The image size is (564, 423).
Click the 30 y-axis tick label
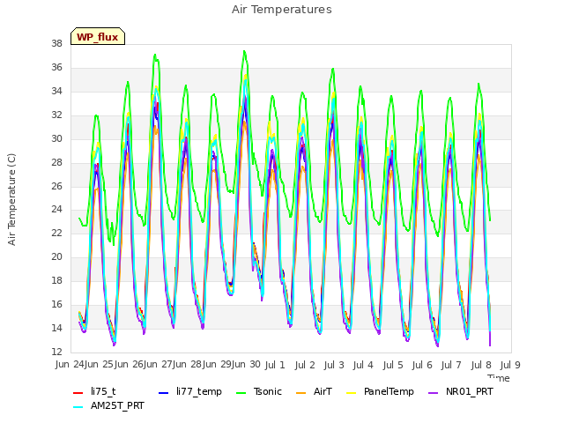(56, 138)
